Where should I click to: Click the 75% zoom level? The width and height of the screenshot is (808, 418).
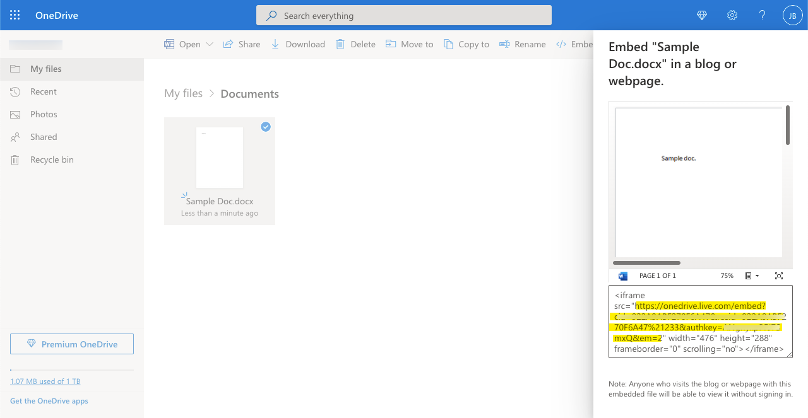tap(727, 276)
